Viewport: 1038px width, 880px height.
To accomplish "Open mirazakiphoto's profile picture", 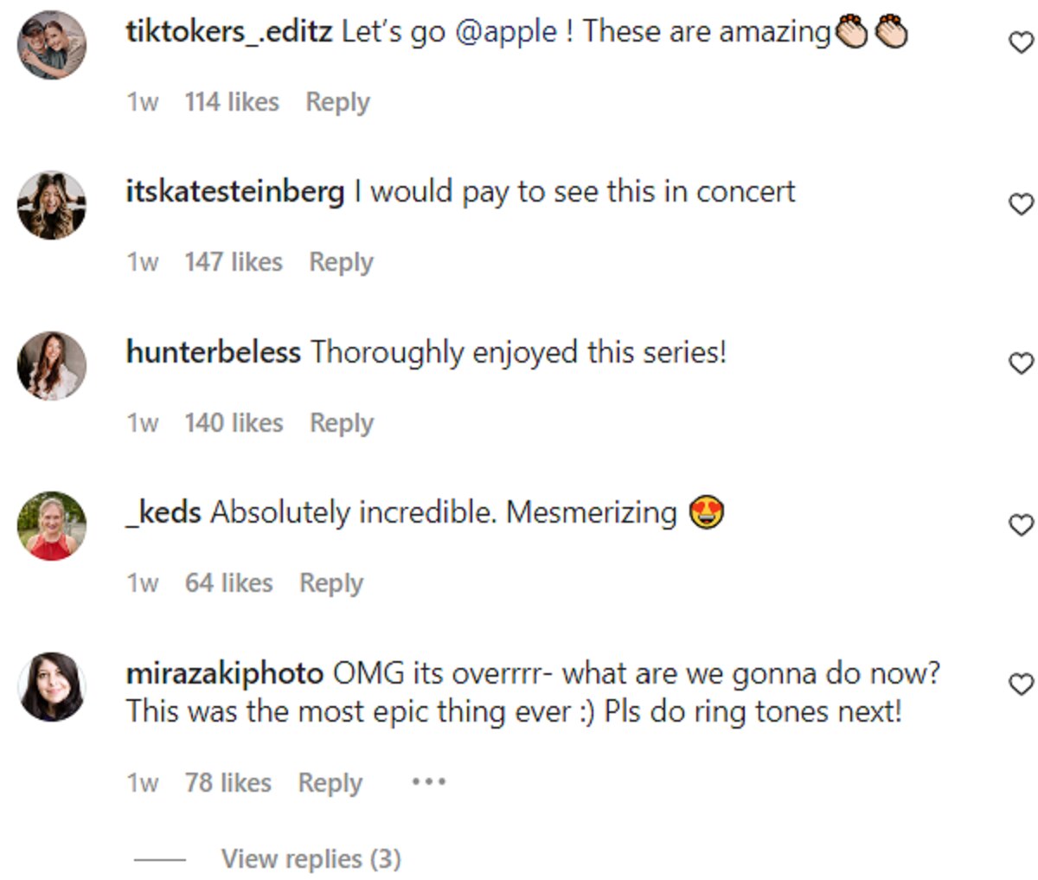I will (x=52, y=687).
